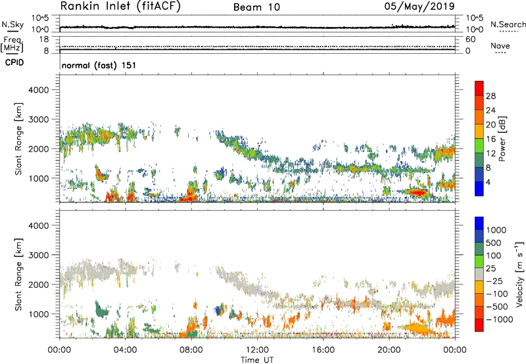Click the Slant Range [km] label of the velocity panel

18,275
